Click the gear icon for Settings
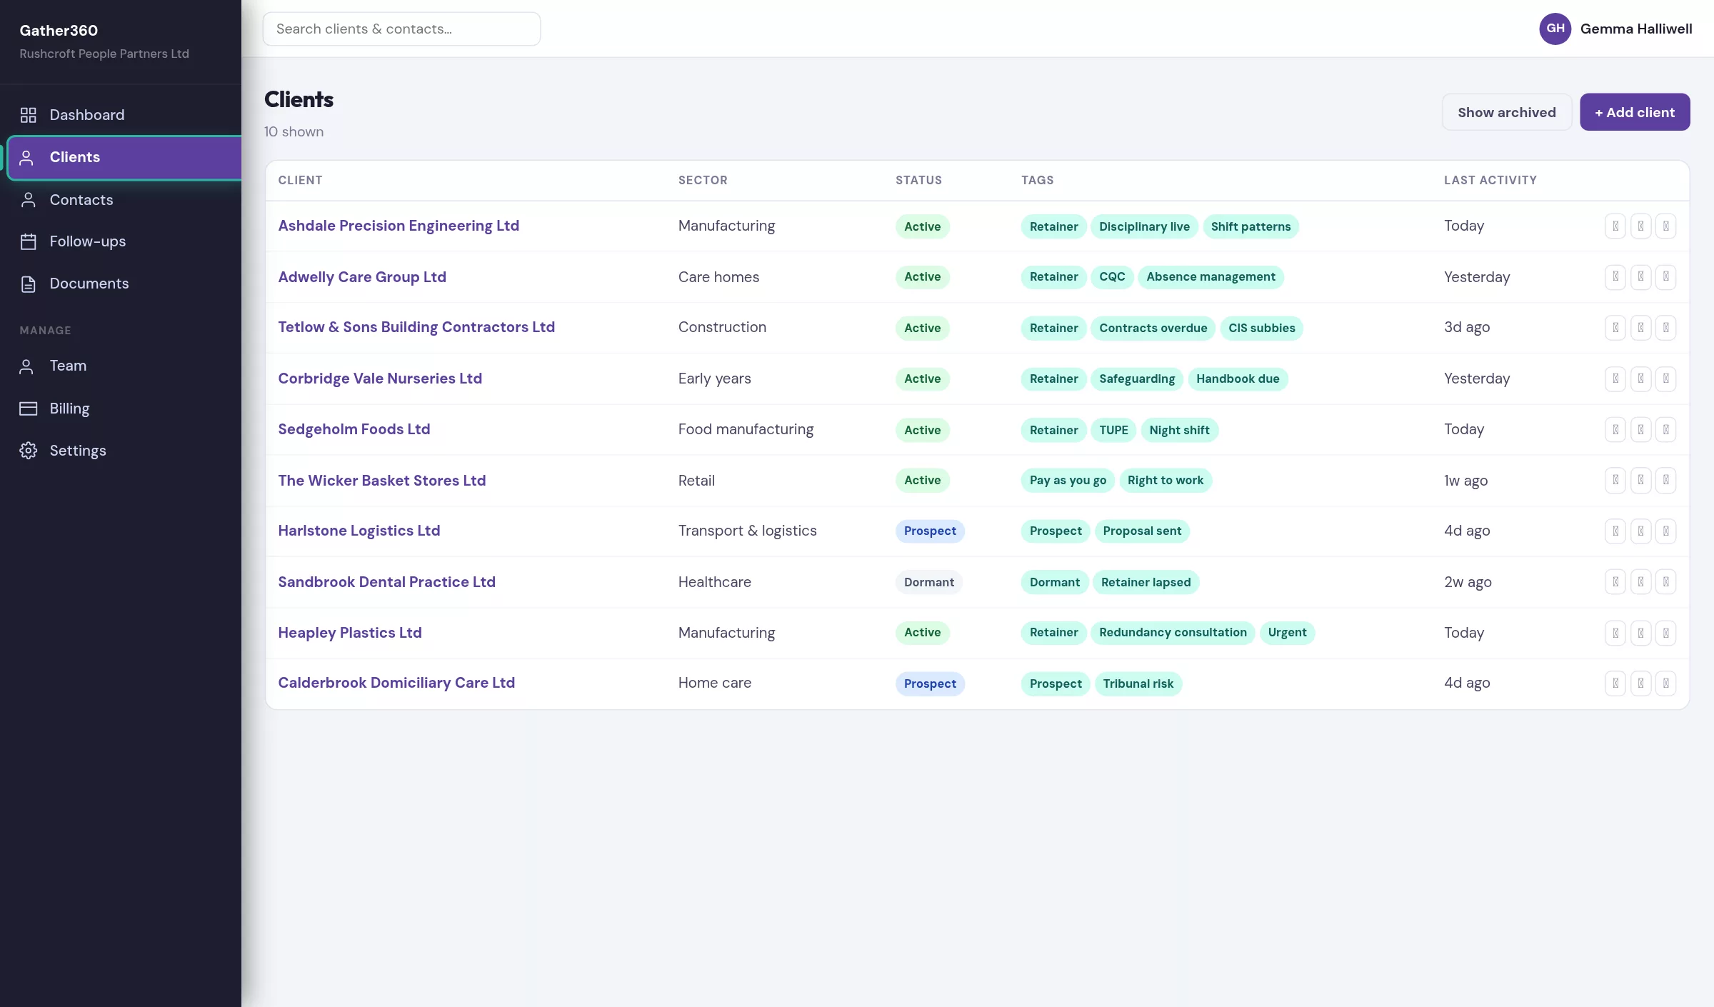Screen dimensions: 1714x1007 click(28, 451)
